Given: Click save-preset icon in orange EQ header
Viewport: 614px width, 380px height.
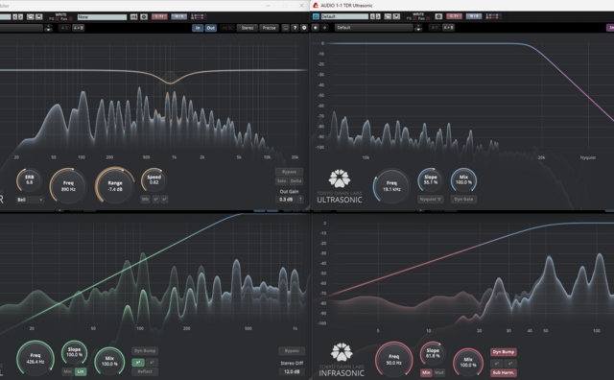Looking at the screenshot, I should click(x=38, y=17).
